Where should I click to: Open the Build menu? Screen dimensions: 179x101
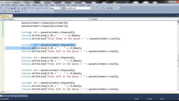tap(28, 5)
